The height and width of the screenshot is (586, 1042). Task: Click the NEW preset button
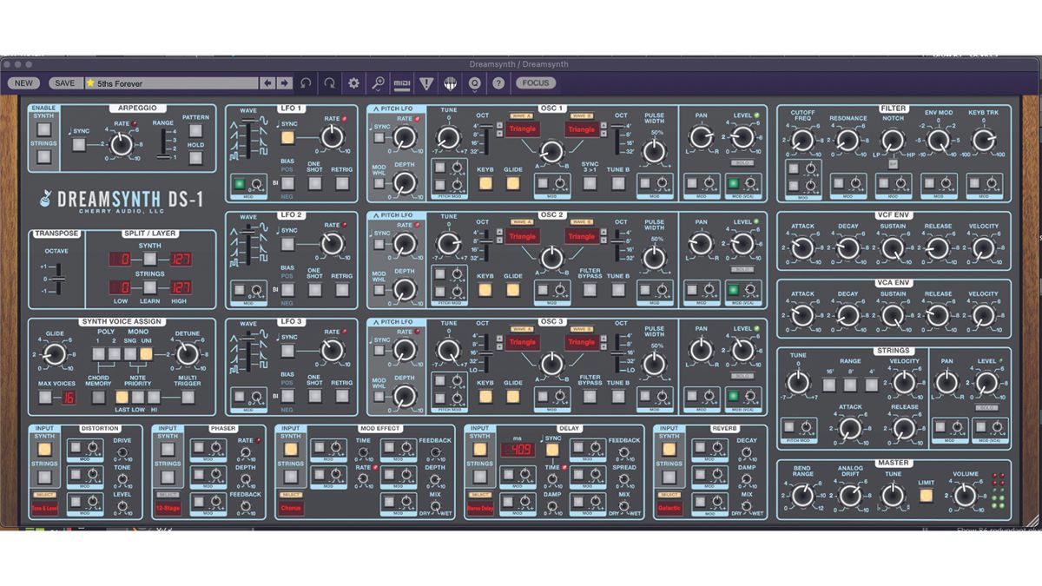24,82
